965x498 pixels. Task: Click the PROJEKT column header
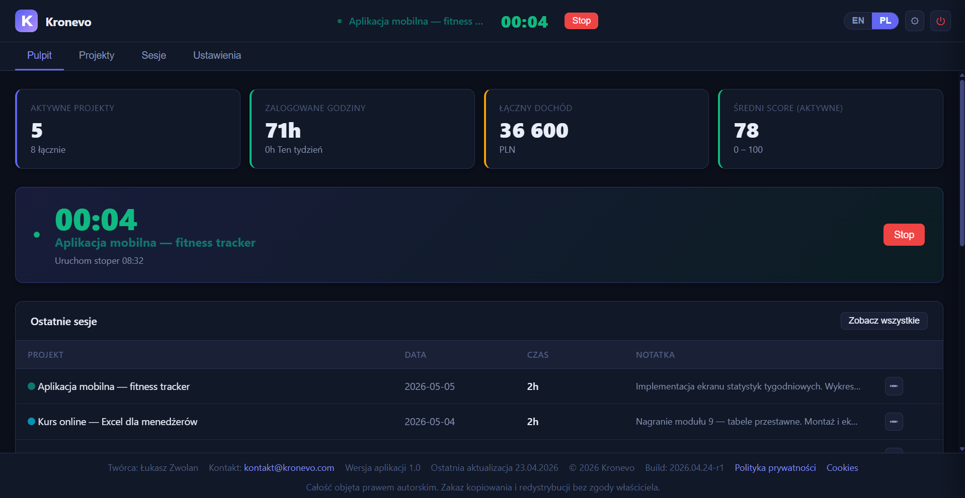pyautogui.click(x=46, y=355)
